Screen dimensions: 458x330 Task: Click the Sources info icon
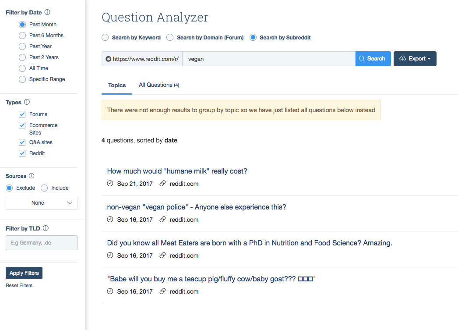(32, 176)
